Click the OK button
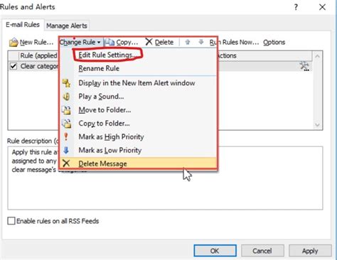Image resolution: width=337 pixels, height=260 pixels. tap(215, 251)
